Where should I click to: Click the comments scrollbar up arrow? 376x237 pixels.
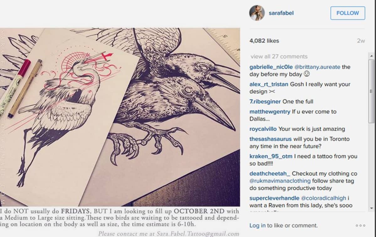371,56
